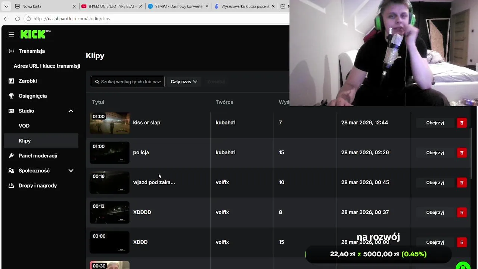Open the XDDD clip thumbnail
This screenshot has height=269, width=478.
[x=109, y=242]
